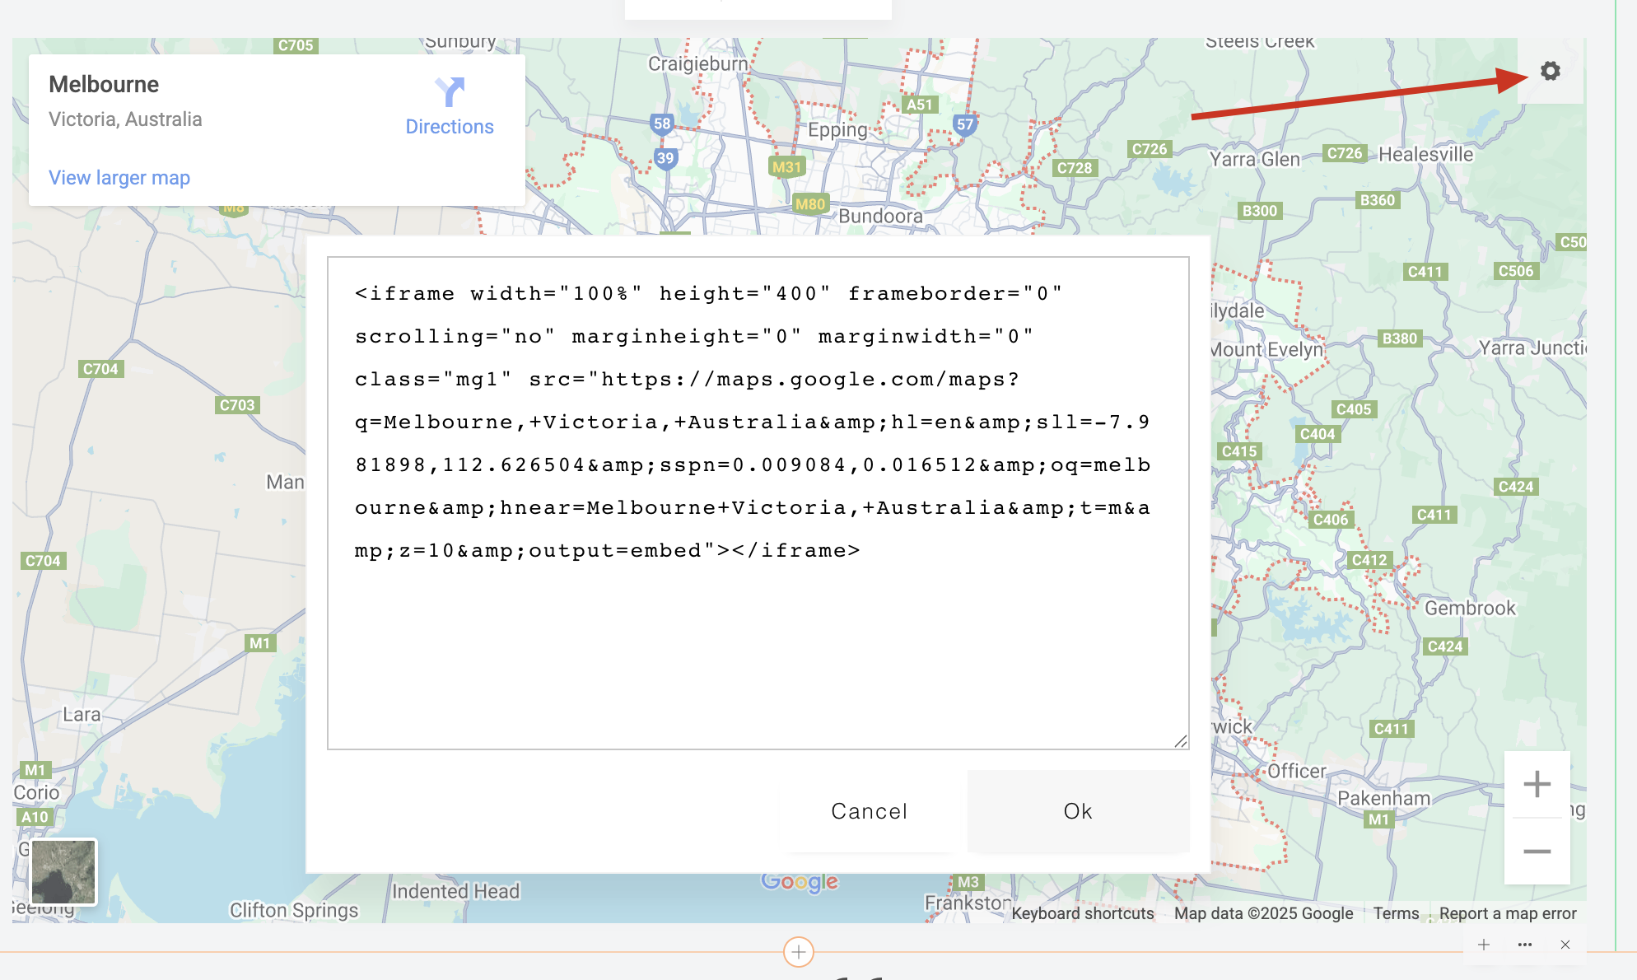The image size is (1637, 980).
Task: Click the block toolbar close icon
Action: click(x=1565, y=945)
